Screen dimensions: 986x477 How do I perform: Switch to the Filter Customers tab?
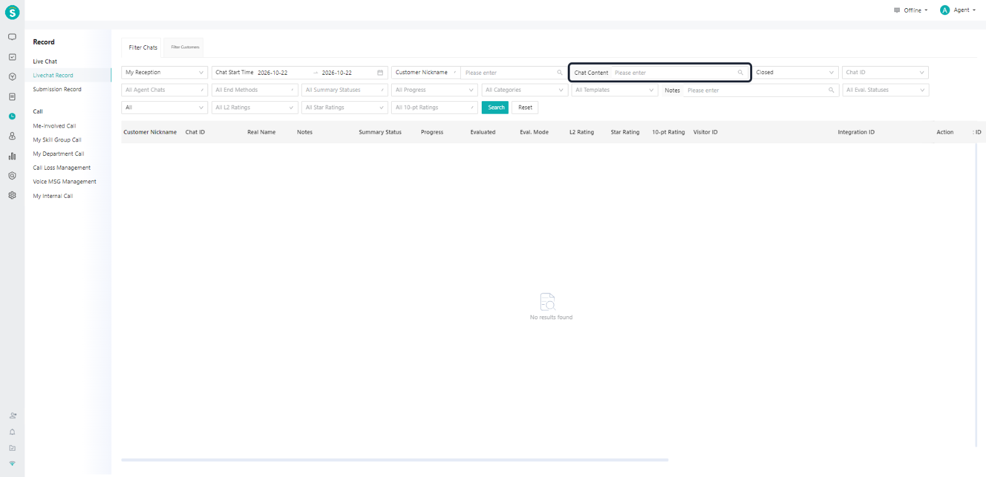[185, 47]
